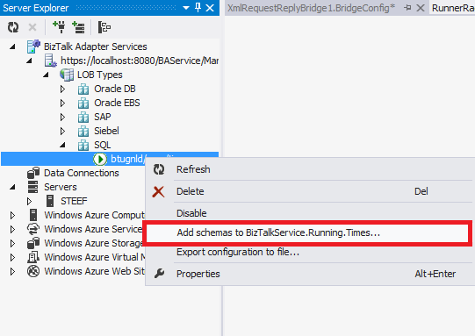Pin the XmlRequestReplyBridge1.BridgeConfig tab

click(x=407, y=8)
